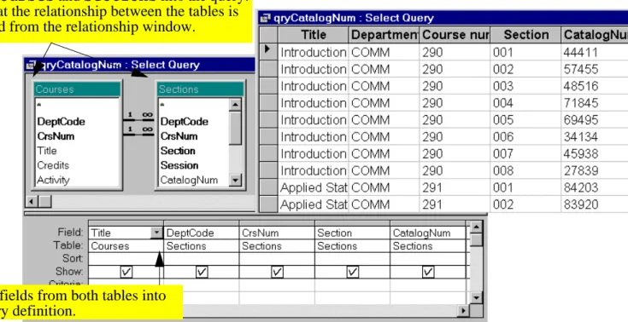Open the Title field dropdown arrow

pyautogui.click(x=156, y=233)
